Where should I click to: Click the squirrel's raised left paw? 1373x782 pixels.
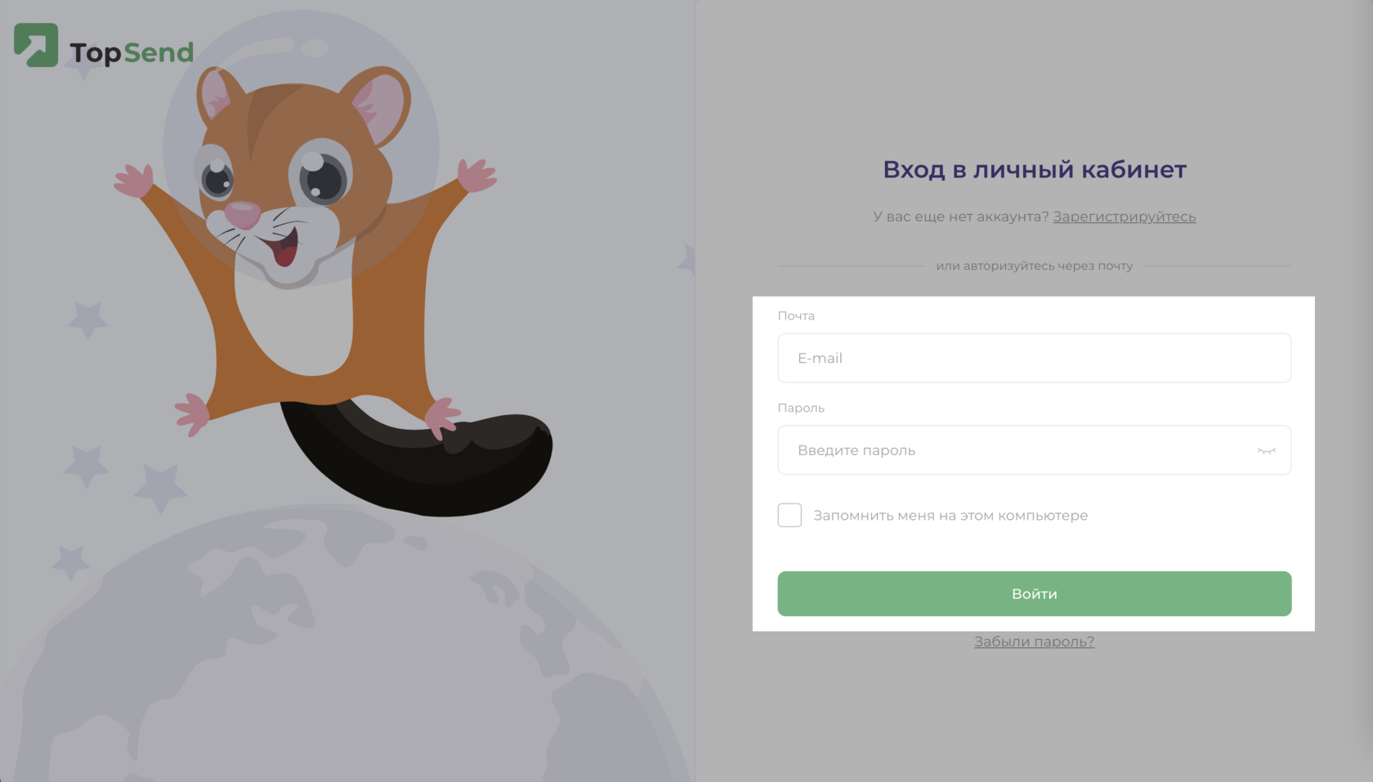[x=135, y=181]
